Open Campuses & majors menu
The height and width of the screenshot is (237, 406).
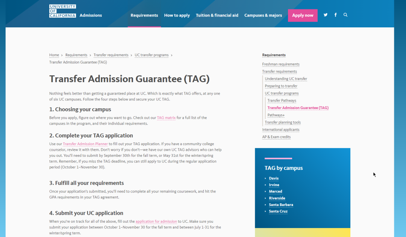263,15
